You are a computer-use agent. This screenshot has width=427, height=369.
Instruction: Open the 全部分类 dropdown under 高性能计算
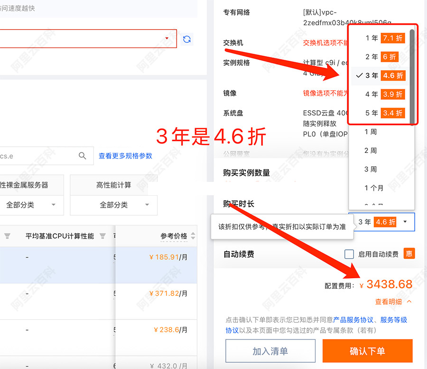click(x=113, y=205)
